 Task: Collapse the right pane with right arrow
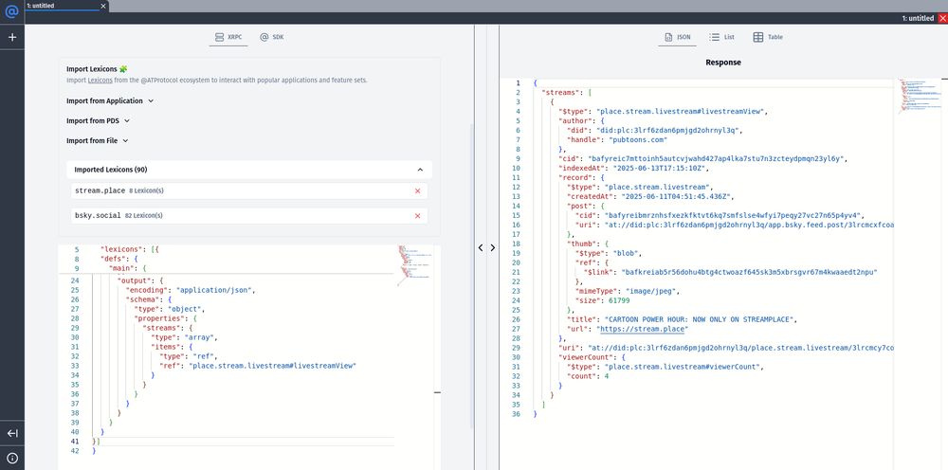click(493, 247)
